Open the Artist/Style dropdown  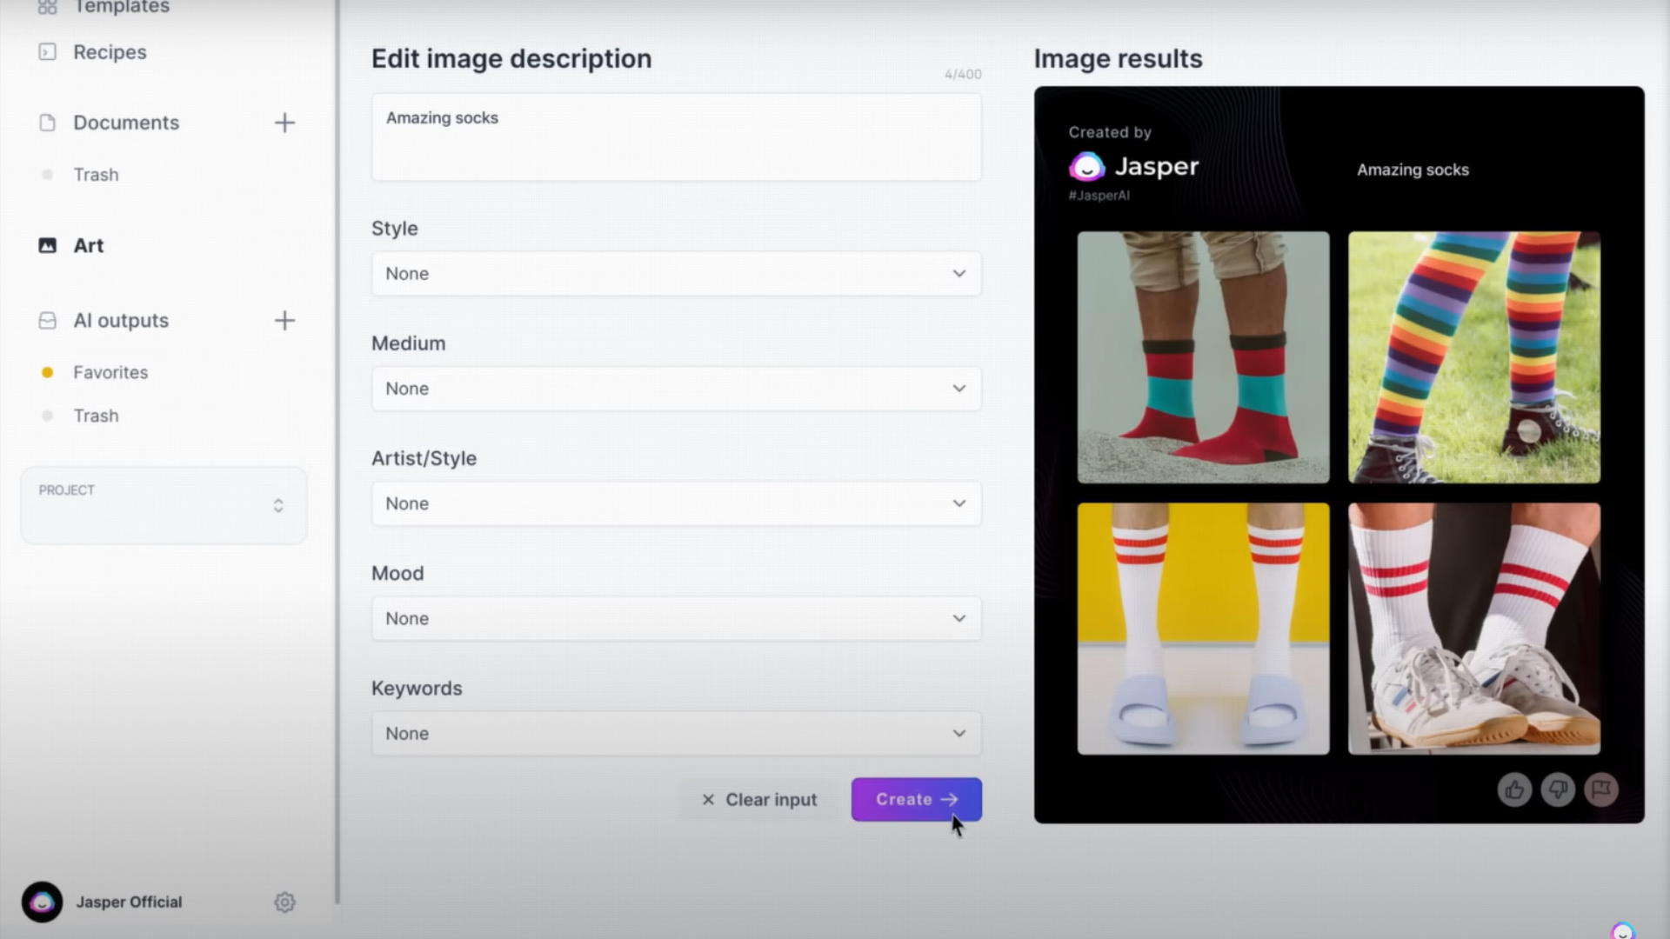tap(676, 503)
